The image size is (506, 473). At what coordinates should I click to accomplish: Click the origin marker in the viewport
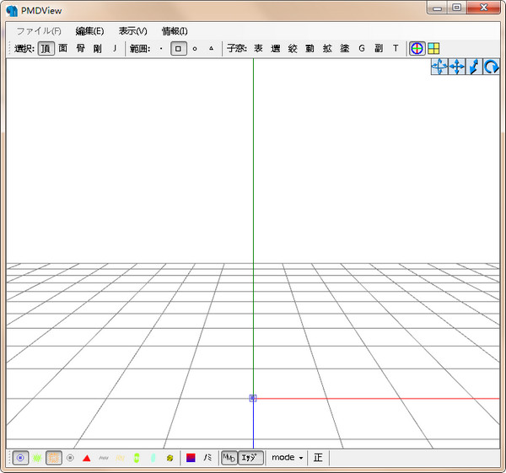tap(252, 398)
